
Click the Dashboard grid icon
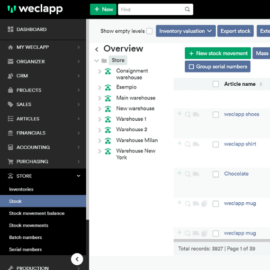point(10,29)
